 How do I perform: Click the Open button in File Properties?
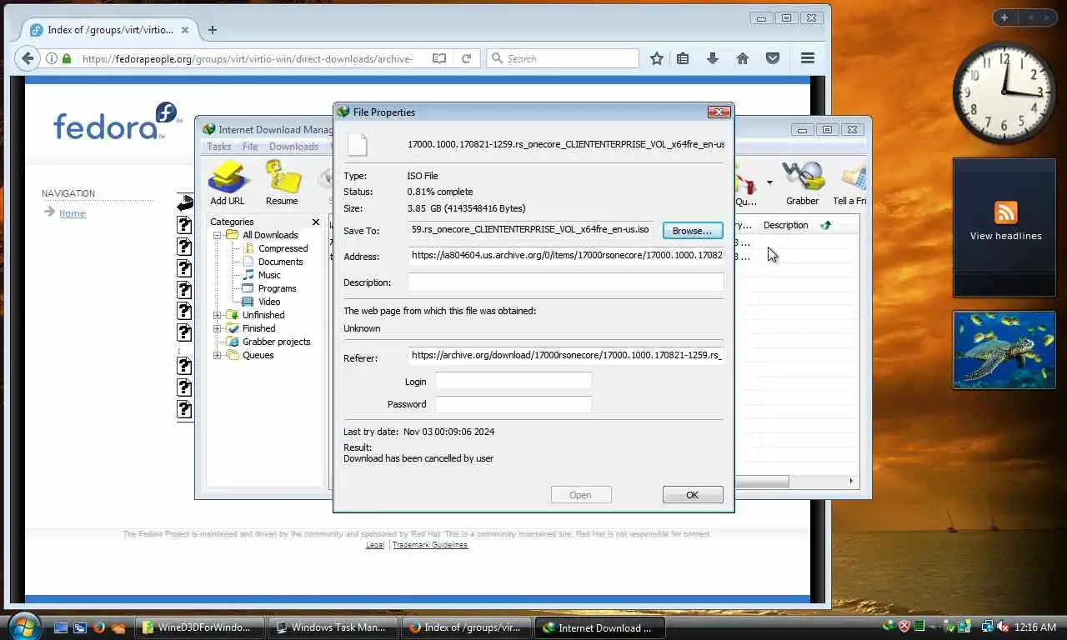tap(581, 495)
